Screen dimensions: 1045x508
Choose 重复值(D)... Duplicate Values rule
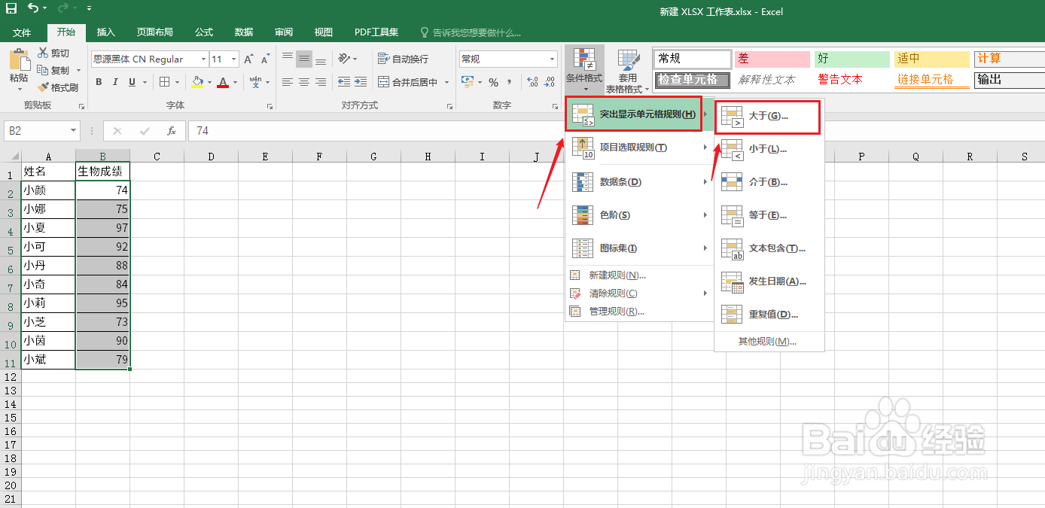769,315
